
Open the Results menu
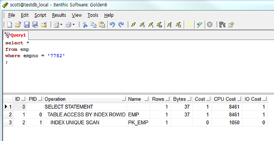point(59,15)
